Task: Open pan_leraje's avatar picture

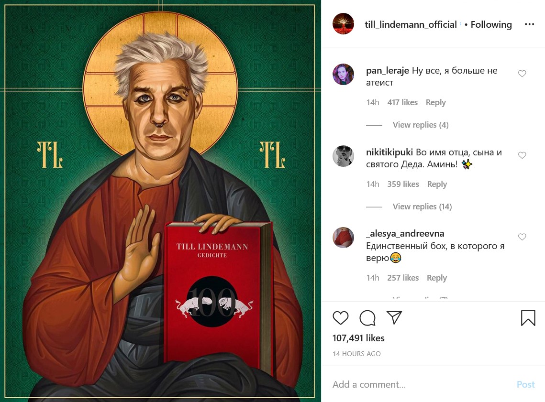Action: point(343,74)
